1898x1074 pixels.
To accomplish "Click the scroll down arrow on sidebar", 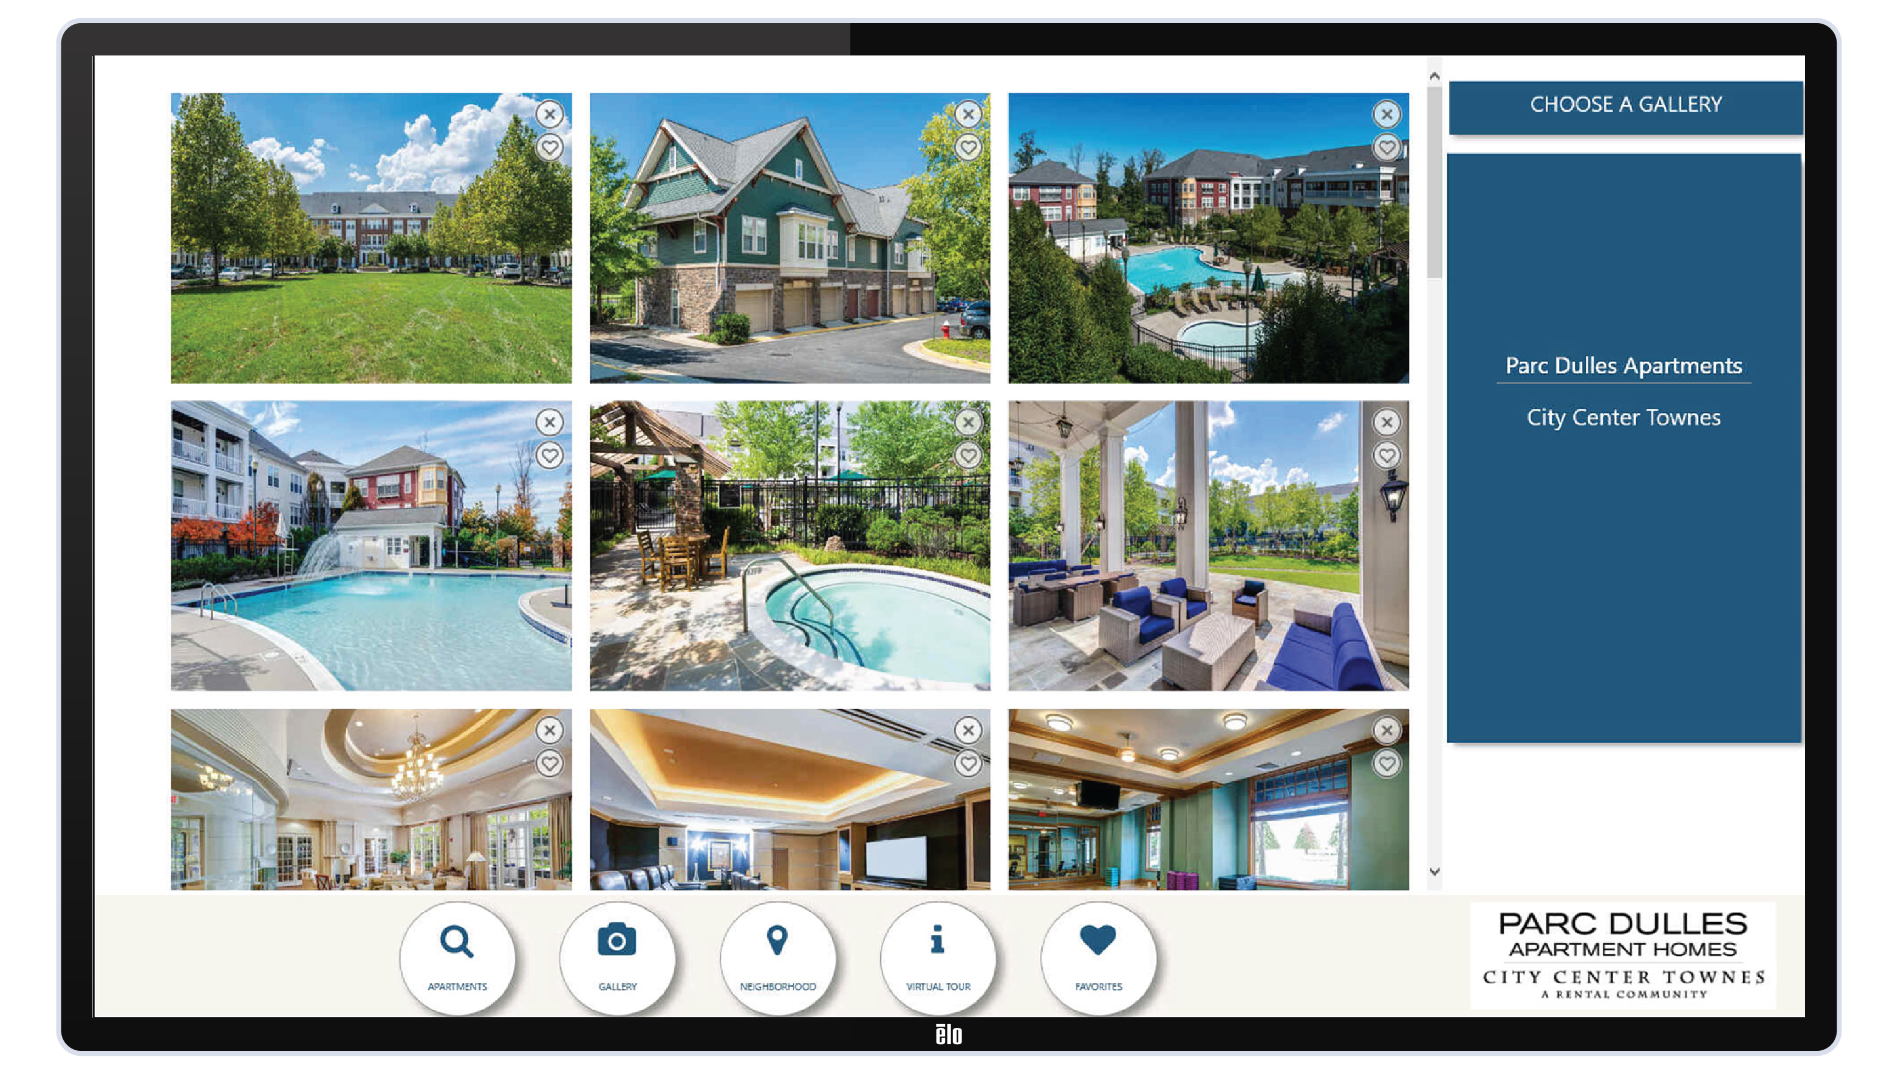I will [x=1434, y=872].
